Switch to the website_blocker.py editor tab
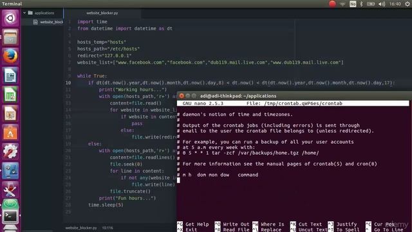The image size is (412, 232). point(102,13)
